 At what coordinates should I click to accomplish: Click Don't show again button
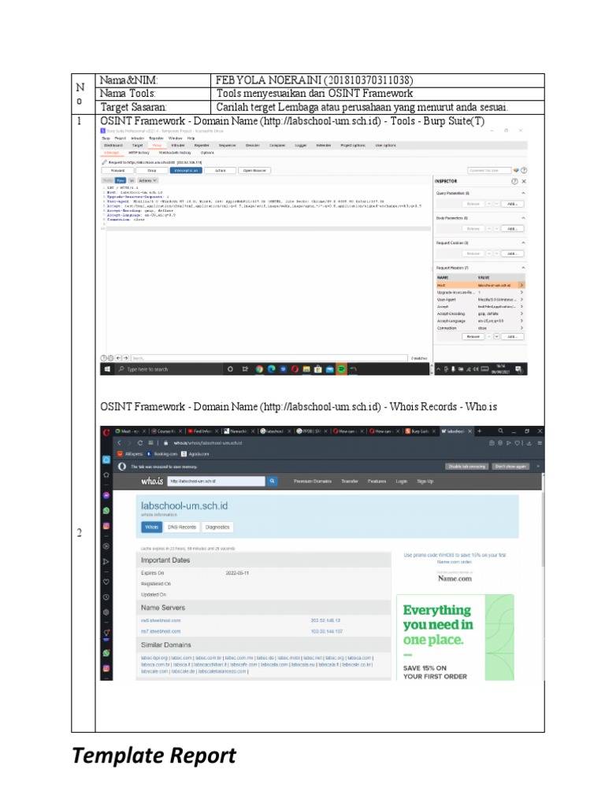pos(510,467)
